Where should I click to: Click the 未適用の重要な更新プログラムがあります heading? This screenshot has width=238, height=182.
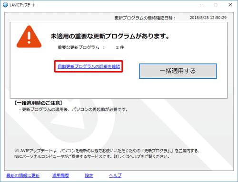tap(110, 36)
